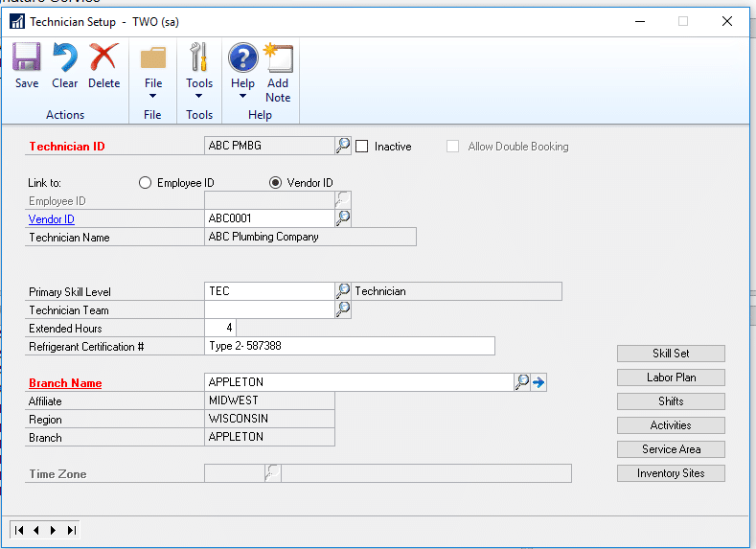
Task: Click the Region value WISCONSIN
Action: point(269,419)
